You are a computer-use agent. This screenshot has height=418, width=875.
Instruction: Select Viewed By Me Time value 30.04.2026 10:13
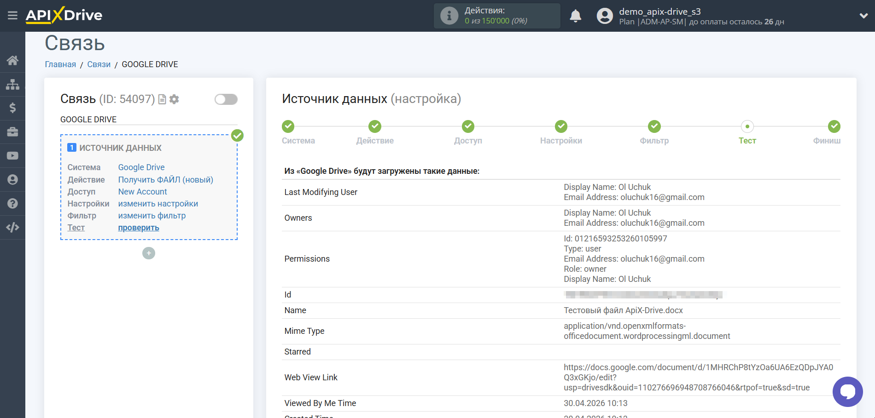tap(595, 403)
